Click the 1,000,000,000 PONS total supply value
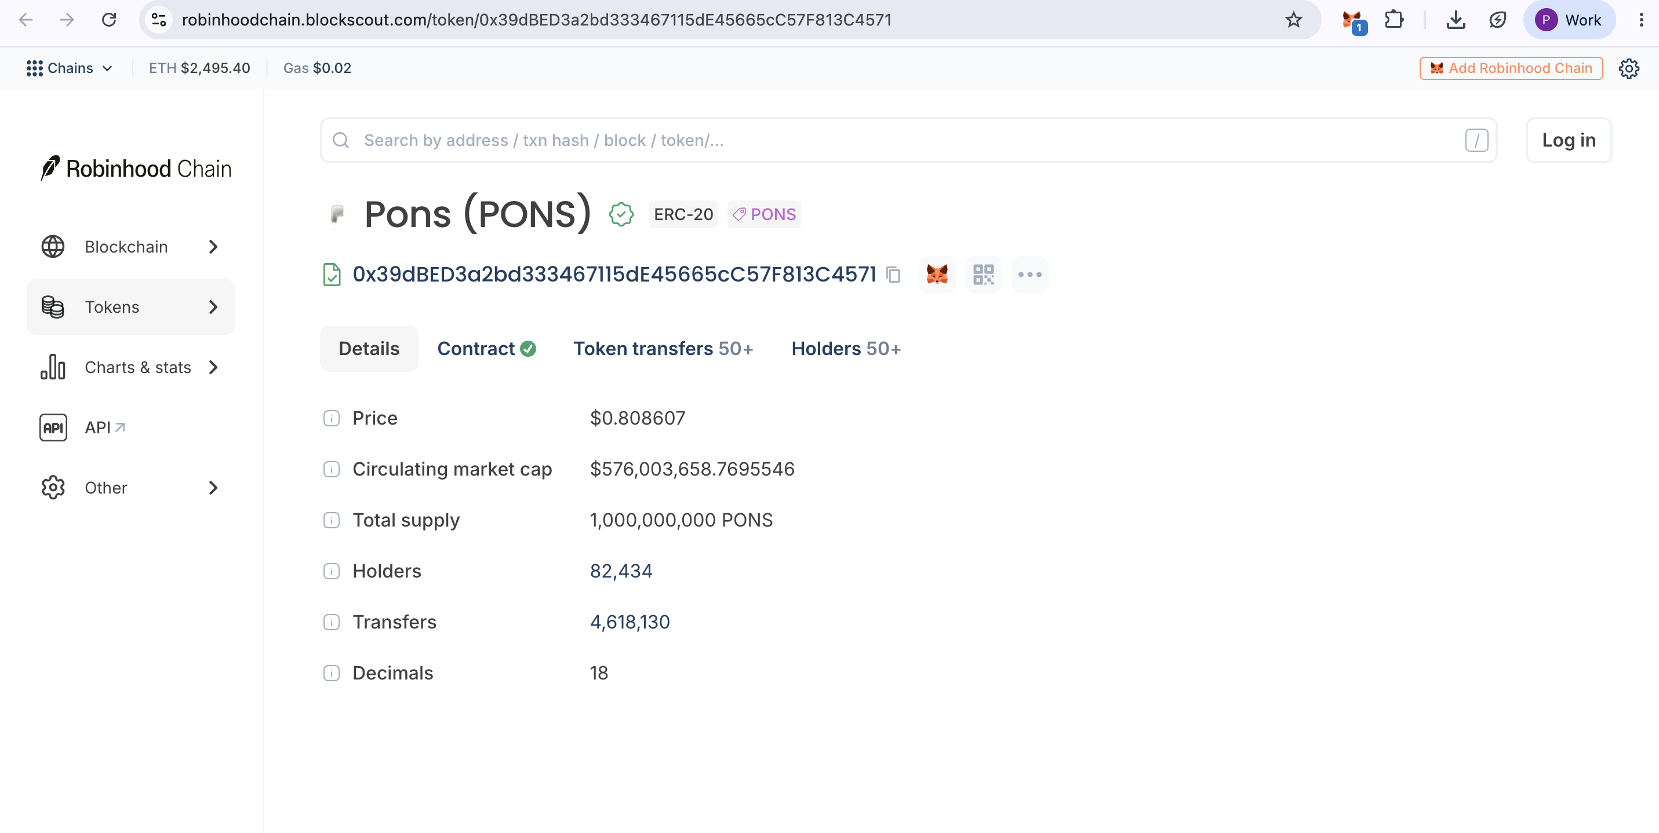The image size is (1659, 833). pyautogui.click(x=681, y=520)
